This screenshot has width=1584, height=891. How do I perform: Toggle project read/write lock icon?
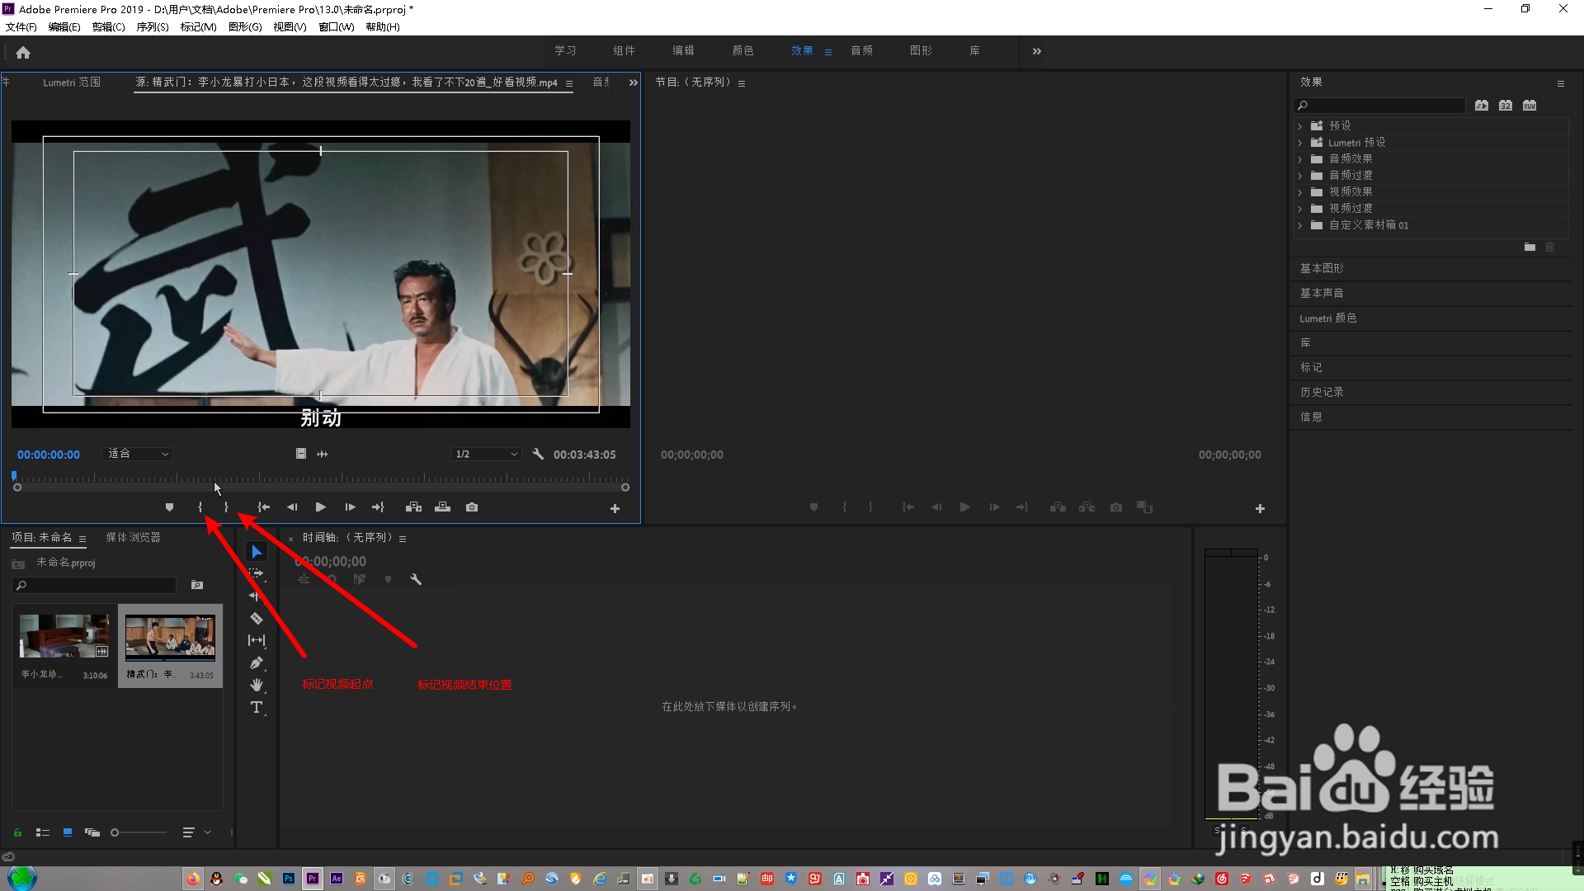click(x=17, y=832)
